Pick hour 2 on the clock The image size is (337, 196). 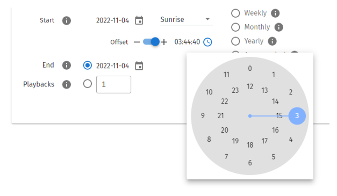point(291,92)
